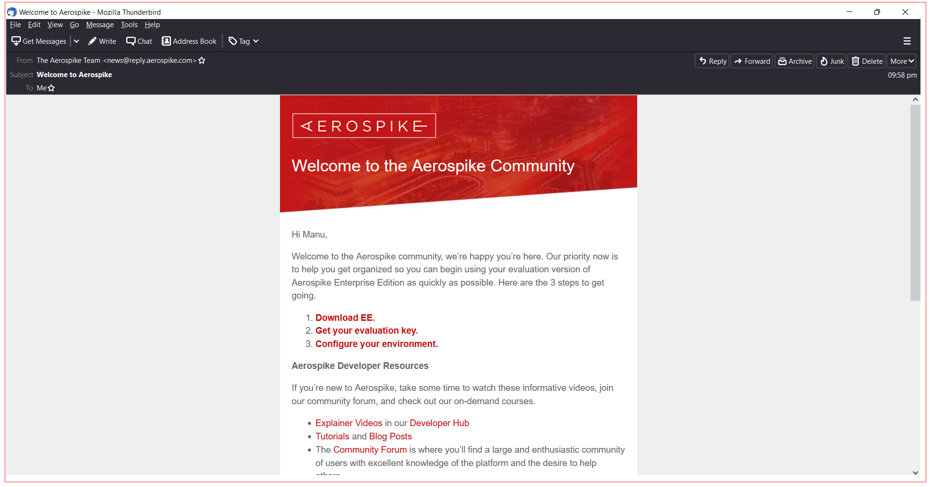The width and height of the screenshot is (930, 487).
Task: Click the 'Hi Manu,' greeting text
Action: point(309,234)
